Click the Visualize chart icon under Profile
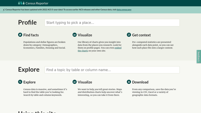 pyautogui.click(x=74, y=35)
